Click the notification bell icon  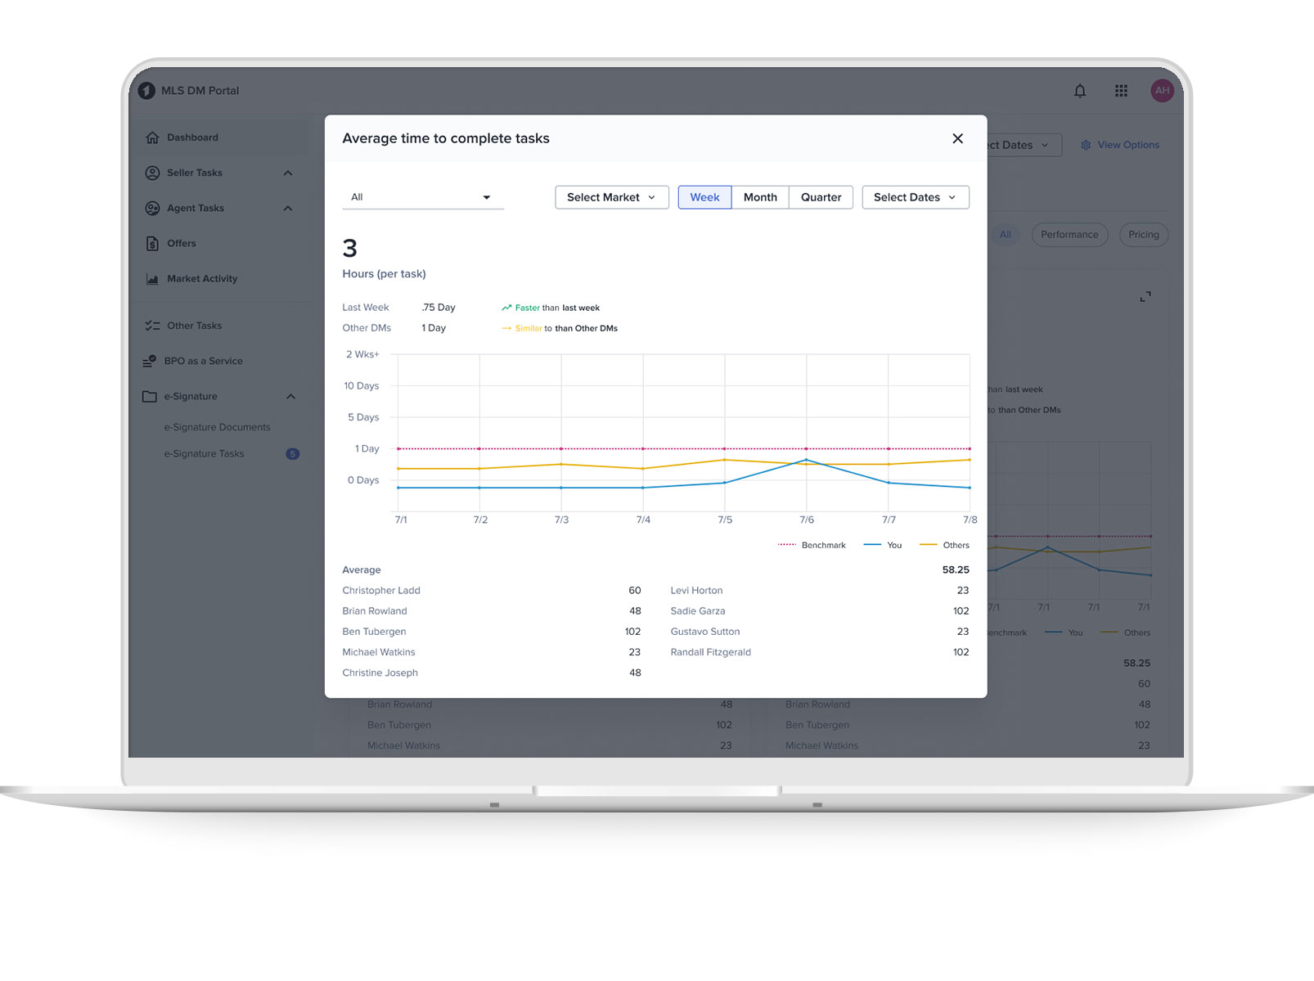(1080, 91)
